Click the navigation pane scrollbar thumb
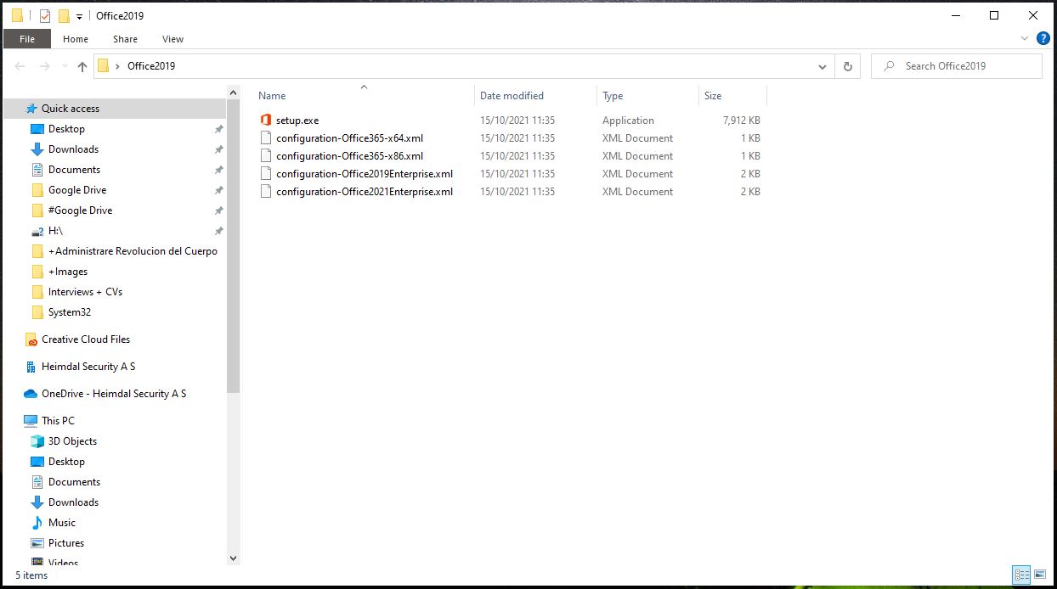The width and height of the screenshot is (1057, 589). tap(234, 246)
